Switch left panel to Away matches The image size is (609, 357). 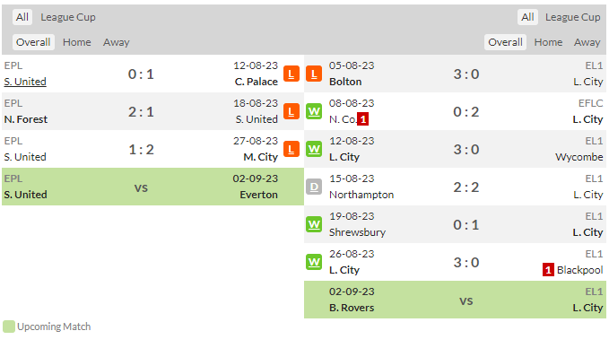point(116,42)
